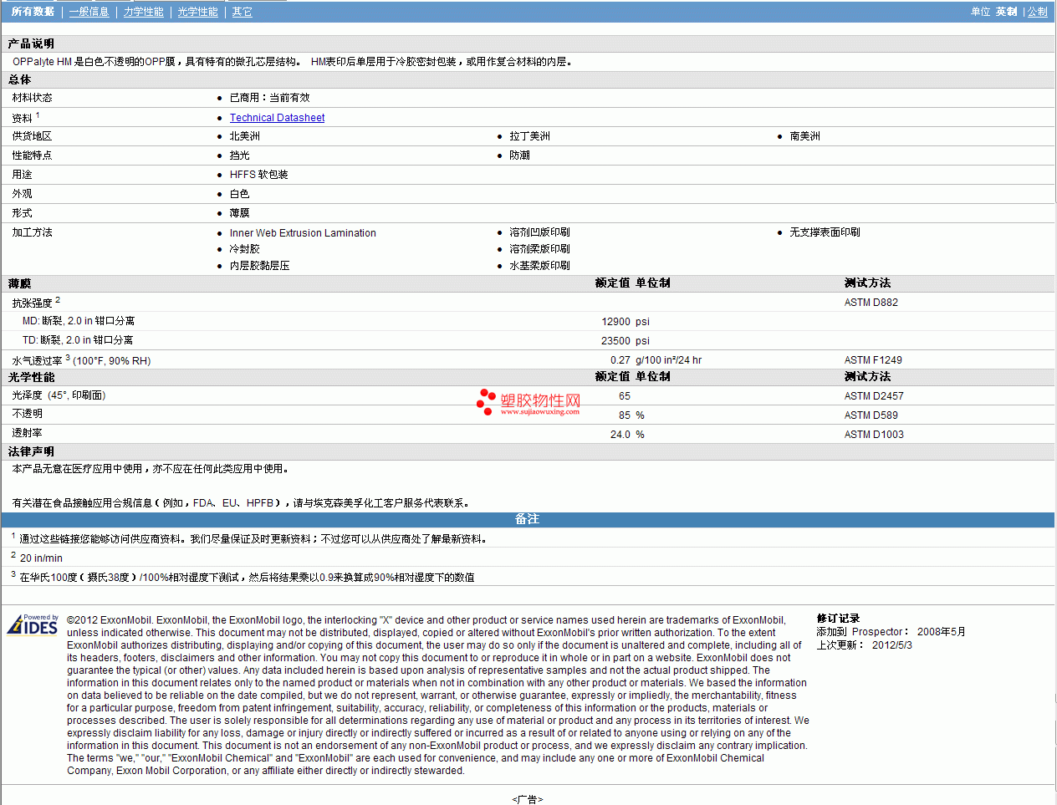Click the feature 挡光
Viewport: 1057px width, 805px height.
pos(239,155)
